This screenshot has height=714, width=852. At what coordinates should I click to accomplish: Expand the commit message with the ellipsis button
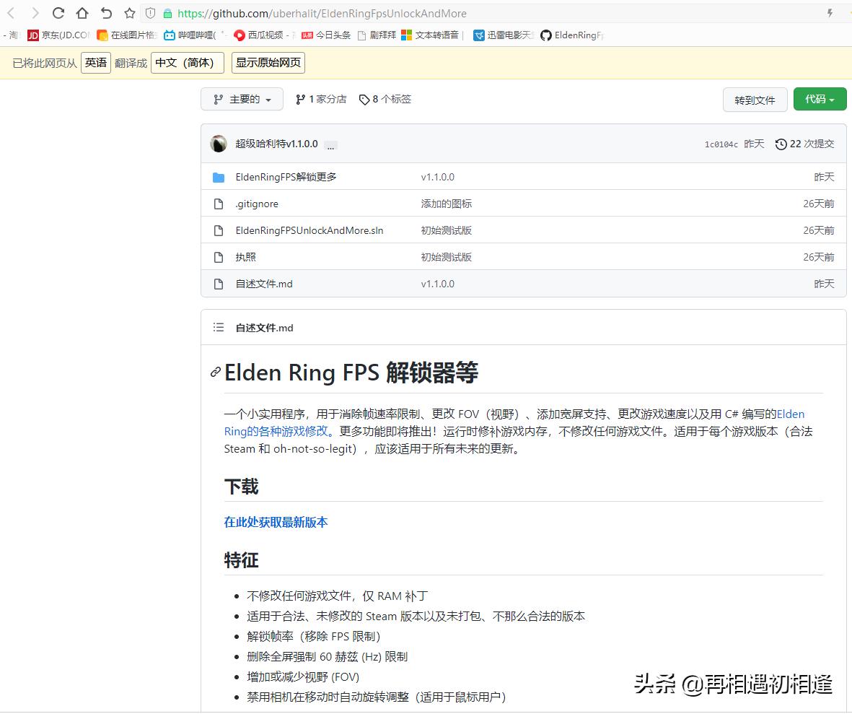point(330,146)
